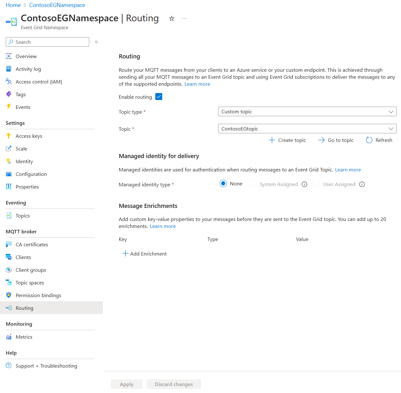Select the Permission bindings icon
Viewport: 401px width, 393px height.
pos(9,295)
